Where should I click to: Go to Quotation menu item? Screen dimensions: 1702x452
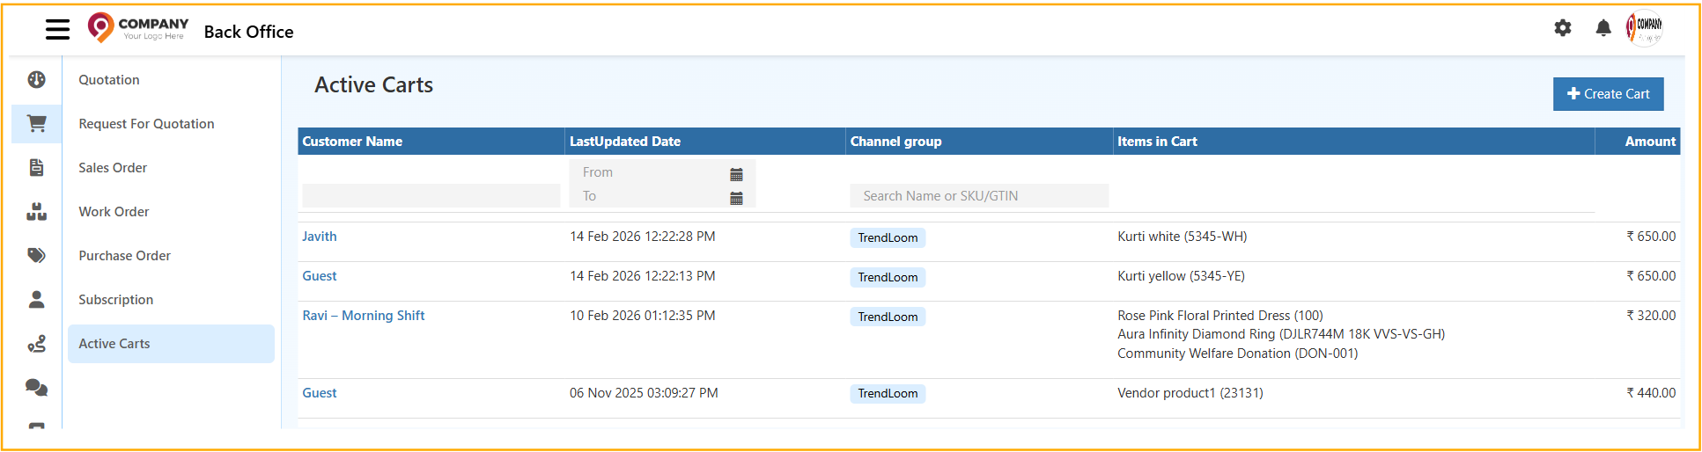coord(109,80)
